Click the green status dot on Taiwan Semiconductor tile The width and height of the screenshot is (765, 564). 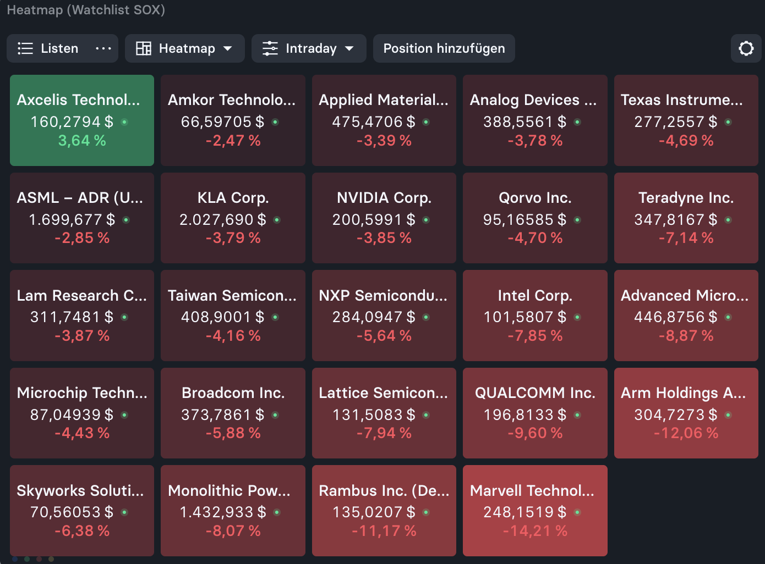[275, 317]
